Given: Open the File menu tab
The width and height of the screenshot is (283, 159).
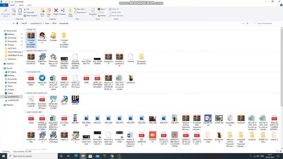Looking at the screenshot, I should 4,5.
